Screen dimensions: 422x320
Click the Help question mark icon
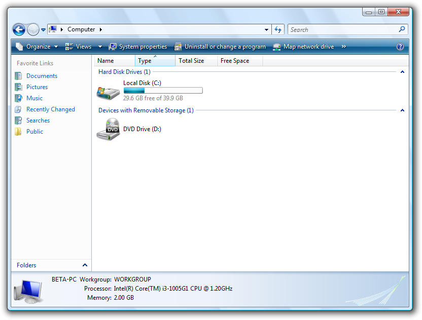pos(400,47)
